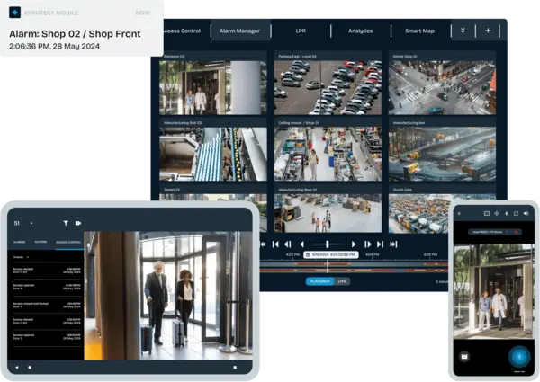Jump to next sequence in timeline
This screenshot has height=382, width=540.
(380, 244)
